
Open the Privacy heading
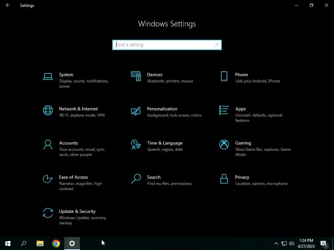point(242,177)
